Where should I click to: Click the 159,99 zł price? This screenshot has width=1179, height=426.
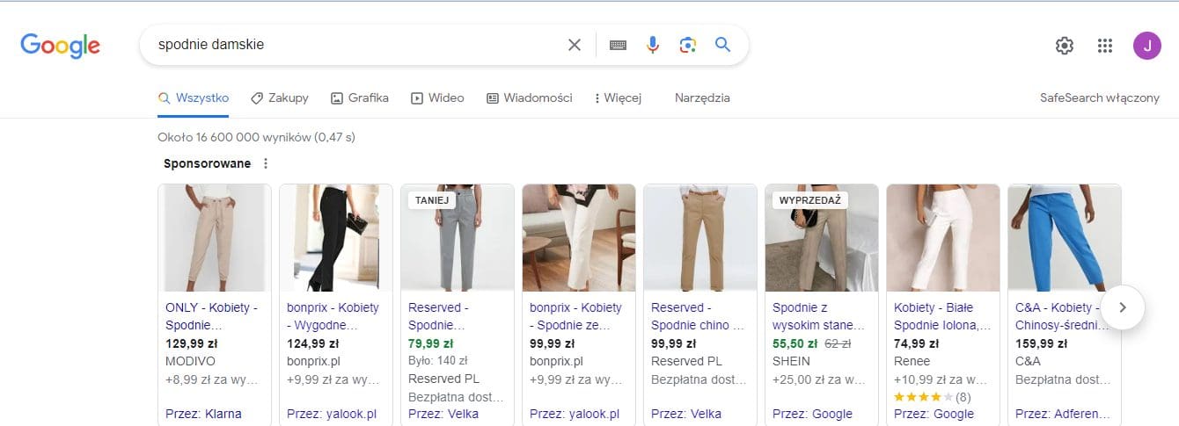tap(1040, 343)
